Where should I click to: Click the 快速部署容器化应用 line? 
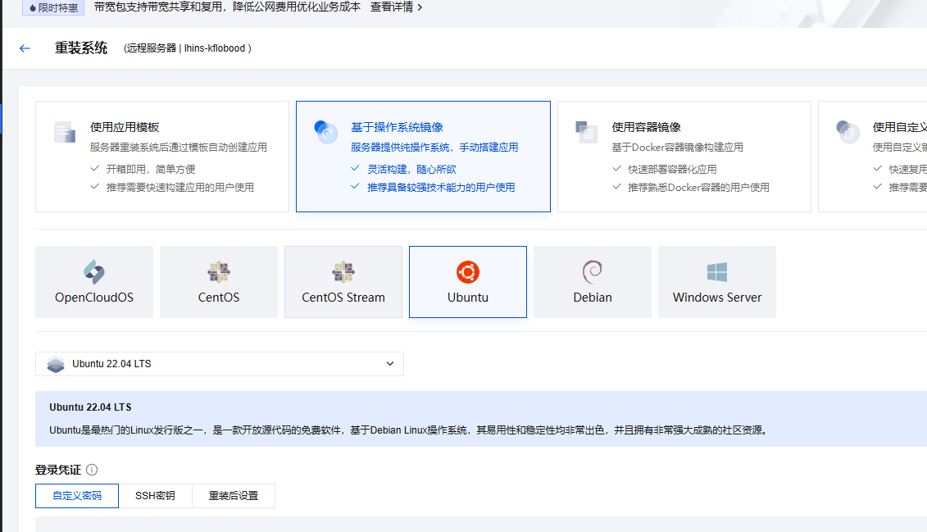click(672, 169)
